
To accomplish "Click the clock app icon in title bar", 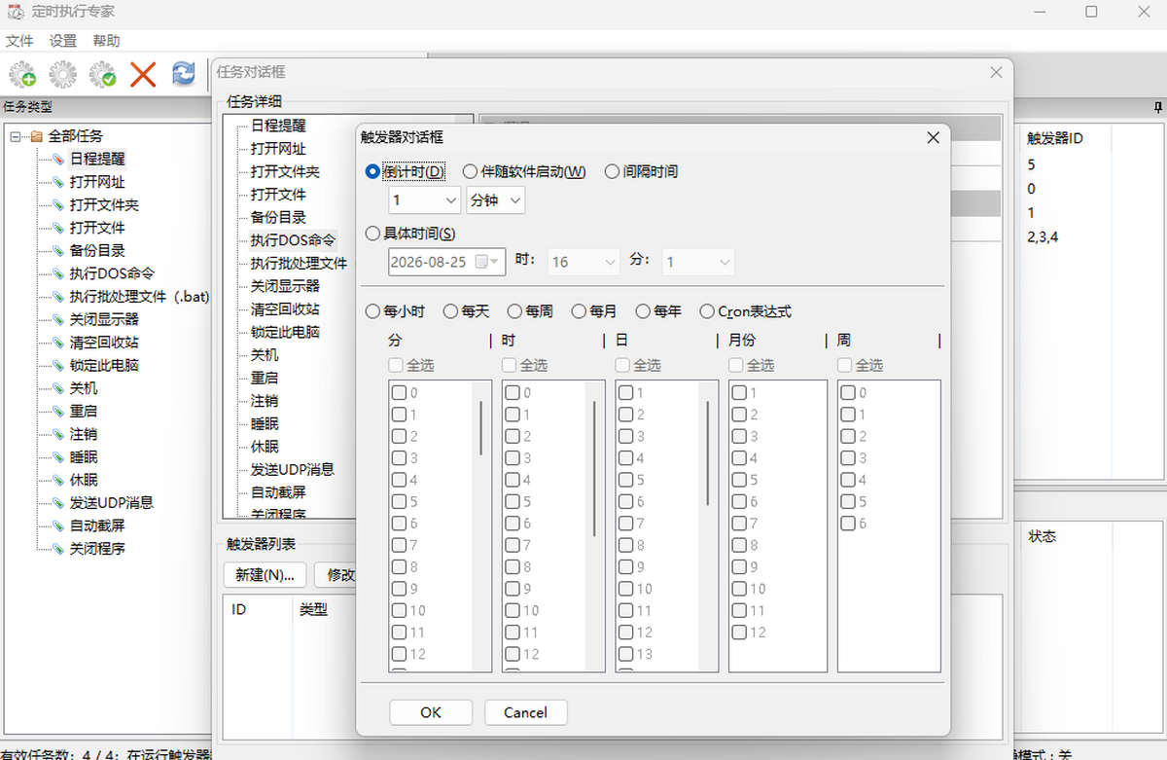I will click(16, 12).
